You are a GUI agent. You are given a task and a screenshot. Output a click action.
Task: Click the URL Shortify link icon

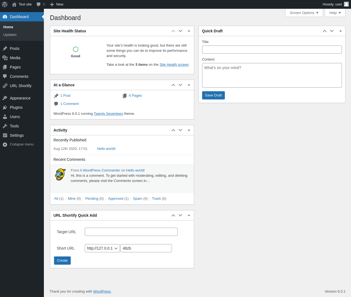5,86
